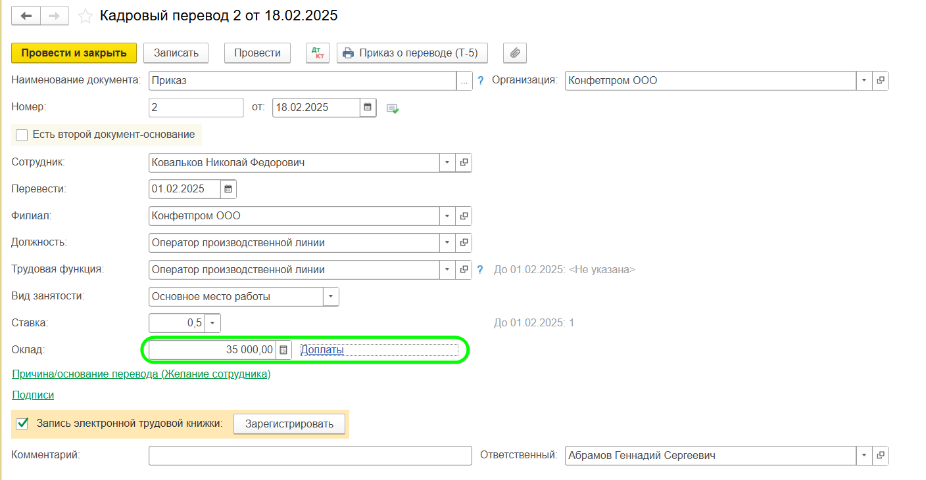
Task: Click Провести button
Action: (257, 53)
